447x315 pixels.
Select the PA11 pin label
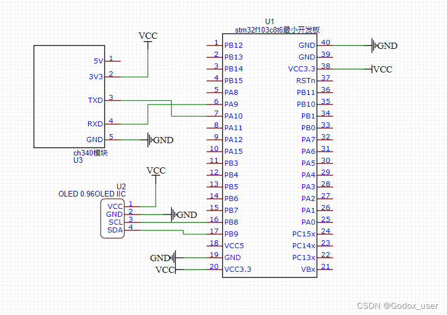coord(233,128)
